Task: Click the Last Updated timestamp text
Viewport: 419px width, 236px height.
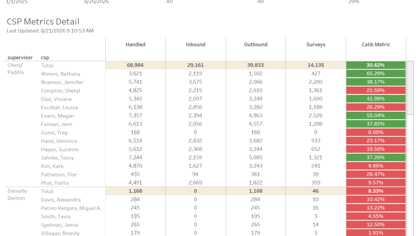Action: click(x=50, y=31)
